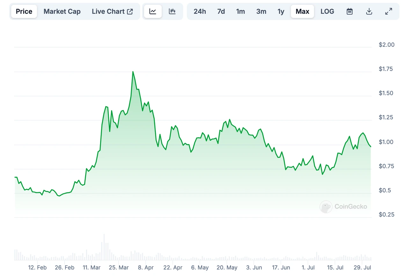Download the chart data
Image resolution: width=408 pixels, height=278 pixels.
tap(369, 11)
